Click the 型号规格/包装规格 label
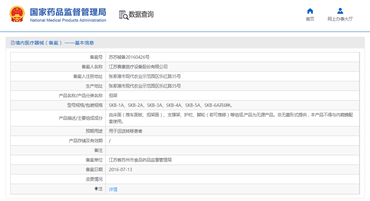 (85, 105)
